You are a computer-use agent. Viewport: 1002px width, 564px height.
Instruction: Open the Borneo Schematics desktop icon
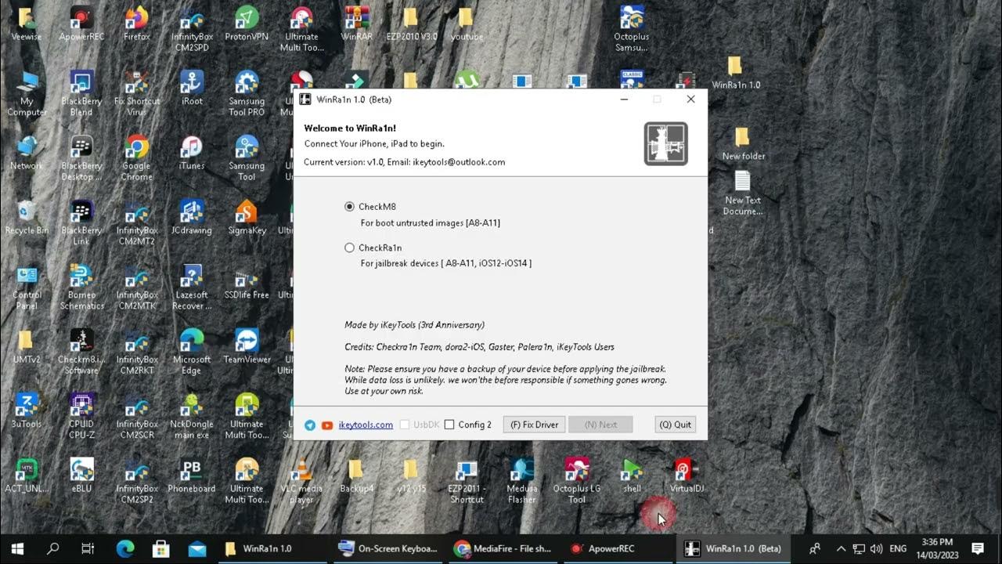coord(81,287)
